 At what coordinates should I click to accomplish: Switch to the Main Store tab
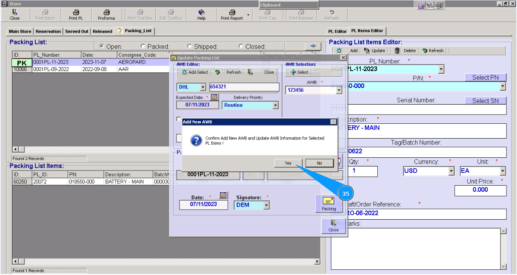pyautogui.click(x=20, y=31)
